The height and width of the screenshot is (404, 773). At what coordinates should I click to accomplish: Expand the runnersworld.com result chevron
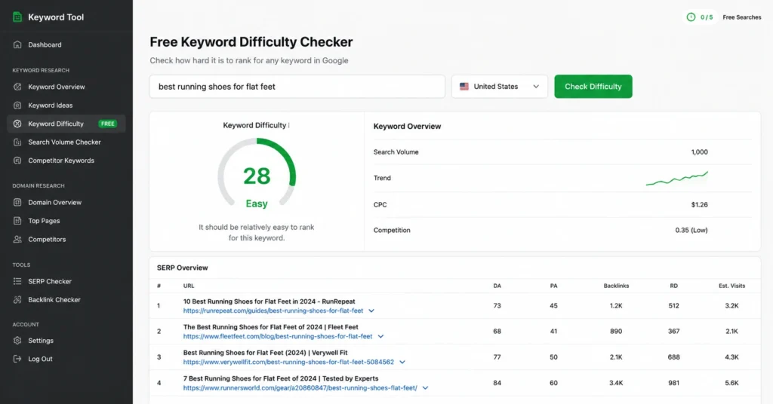tap(426, 388)
